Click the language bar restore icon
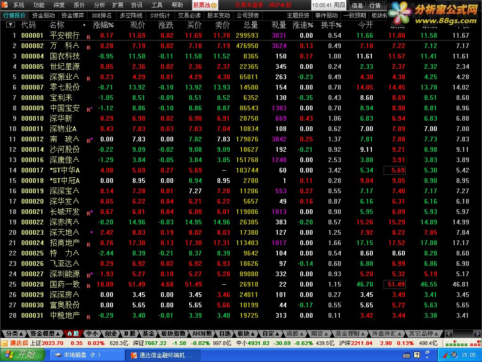Image resolution: width=482 pixels, height=362 pixels. [x=427, y=353]
